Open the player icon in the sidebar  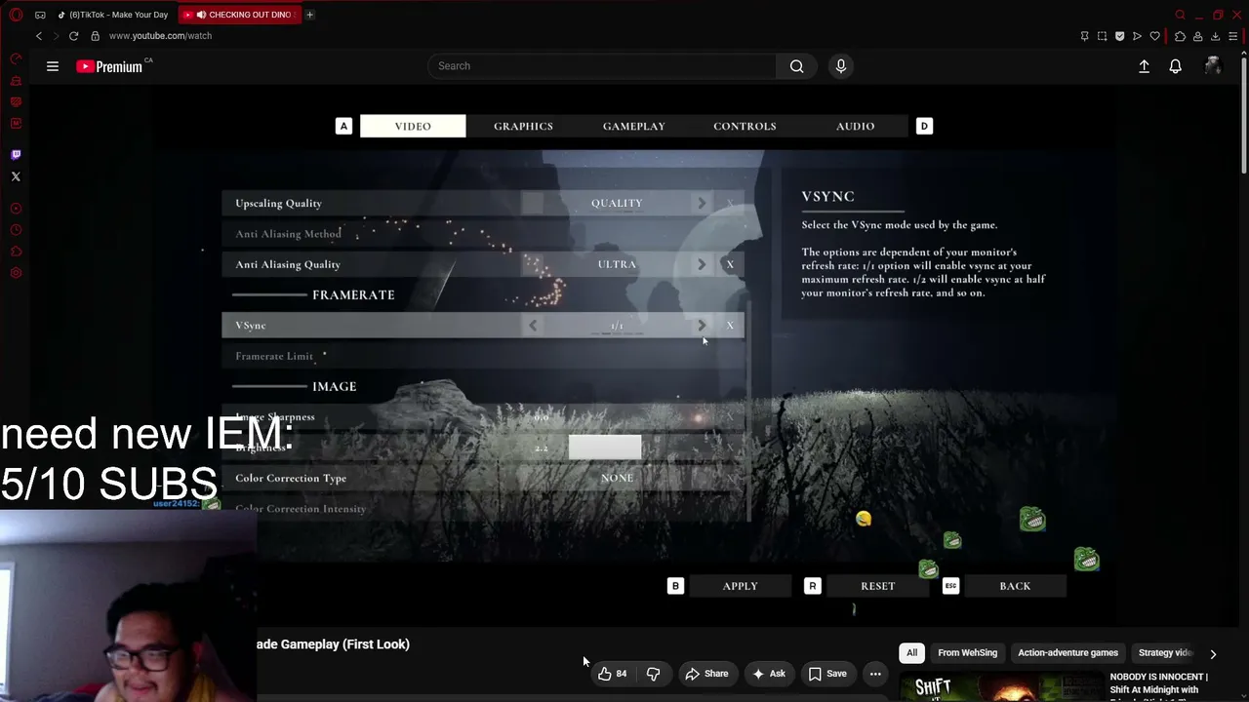tap(16, 209)
